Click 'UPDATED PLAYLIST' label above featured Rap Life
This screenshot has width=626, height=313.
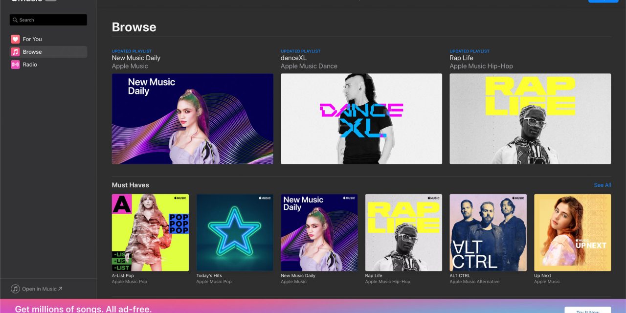469,51
